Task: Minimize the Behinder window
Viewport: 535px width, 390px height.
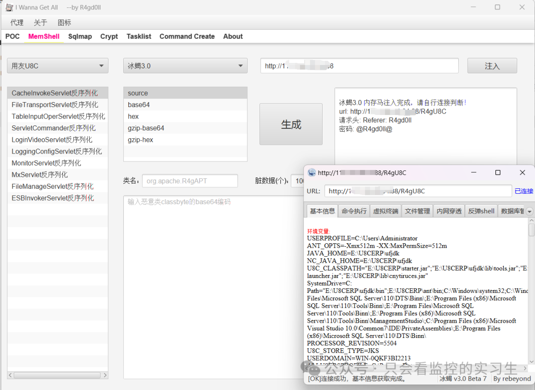Action: click(x=474, y=172)
